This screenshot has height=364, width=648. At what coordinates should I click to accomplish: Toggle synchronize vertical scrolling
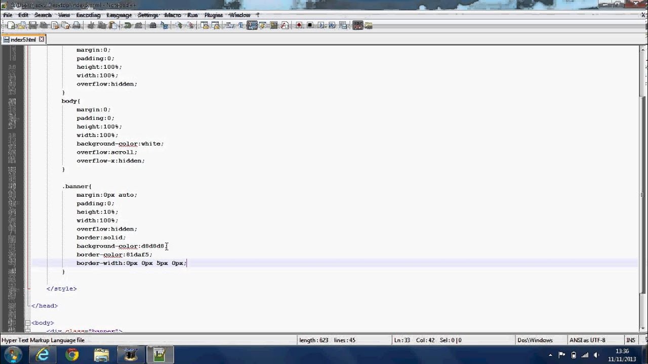pyautogui.click(x=205, y=25)
